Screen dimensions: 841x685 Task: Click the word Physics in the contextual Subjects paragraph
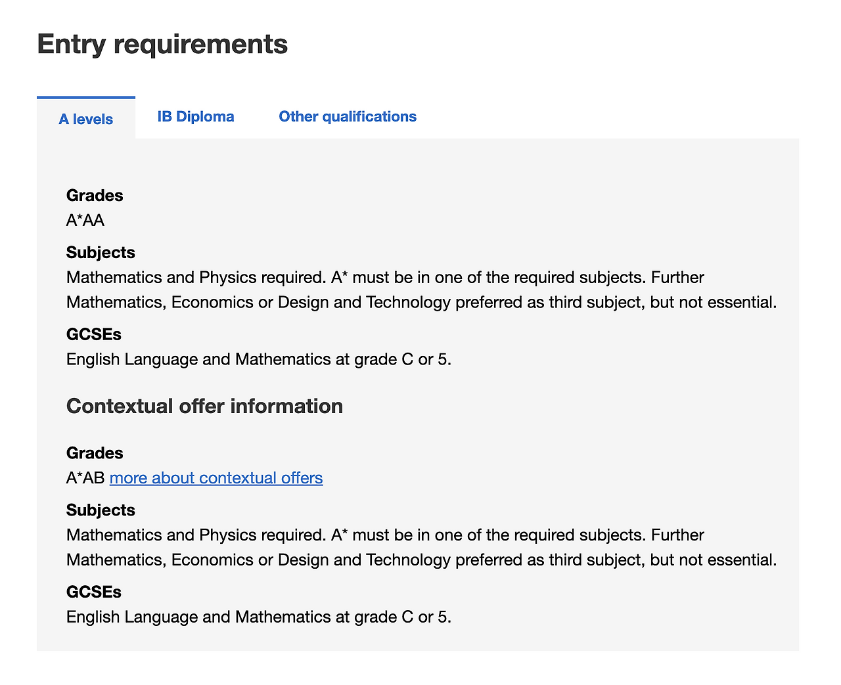pos(227,535)
